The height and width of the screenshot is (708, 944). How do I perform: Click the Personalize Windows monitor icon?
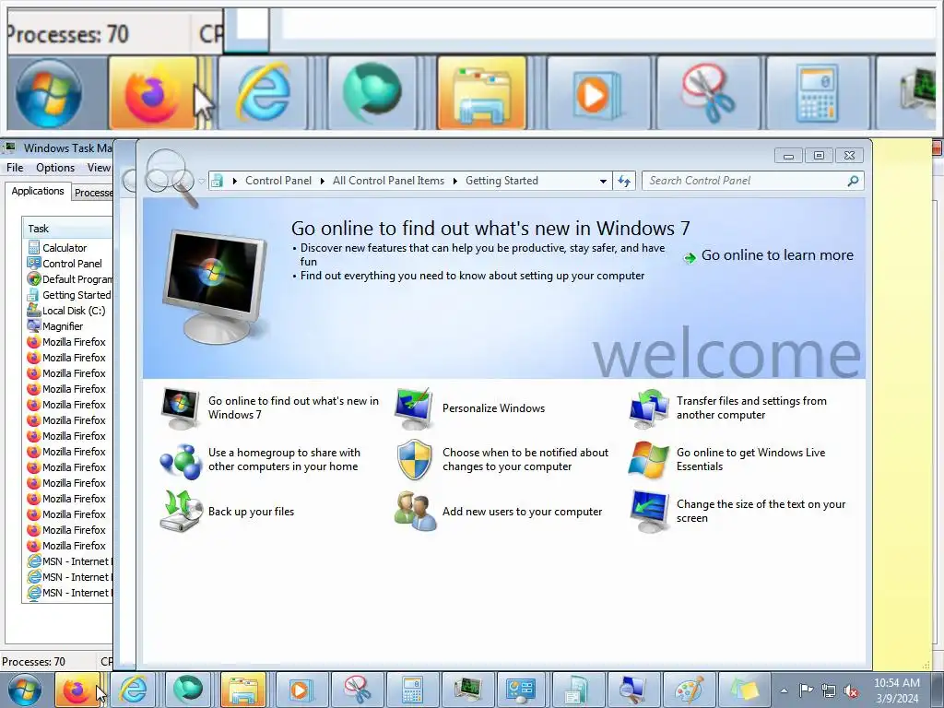414,408
